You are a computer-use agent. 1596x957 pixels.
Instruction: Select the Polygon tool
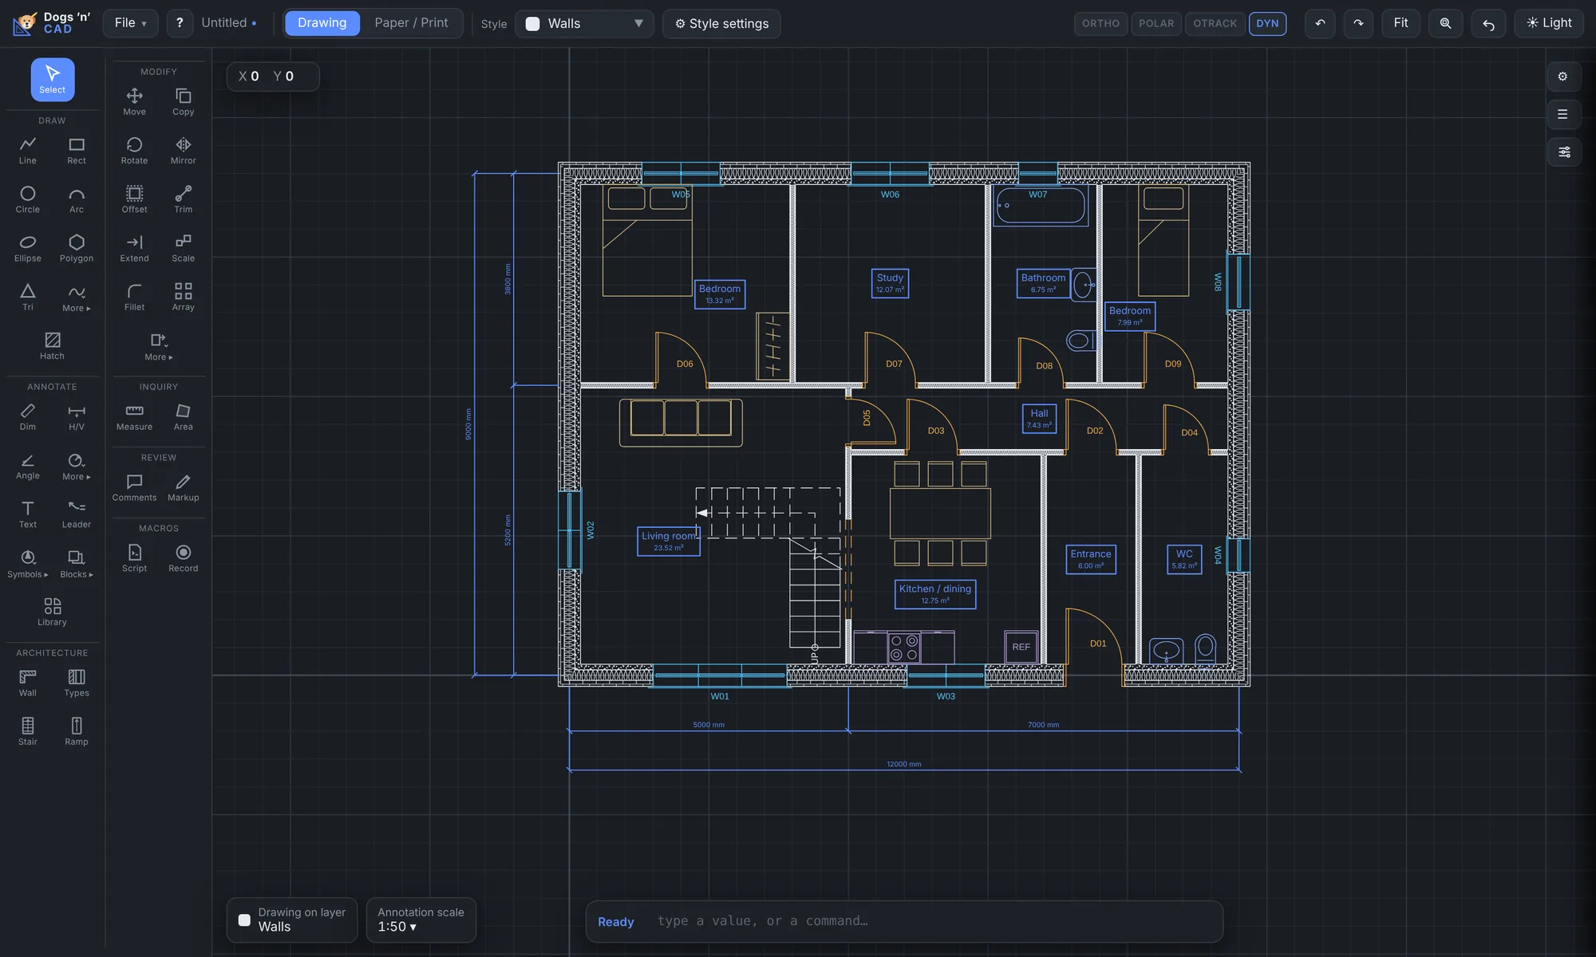(77, 248)
